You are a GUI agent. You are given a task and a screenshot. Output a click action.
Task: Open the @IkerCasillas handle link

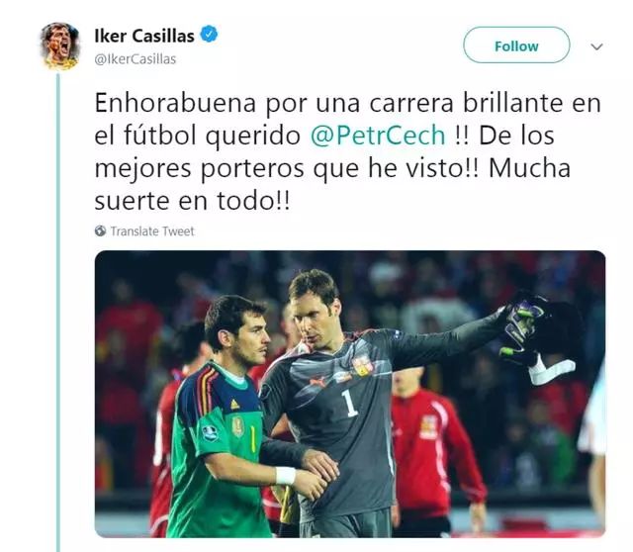pos(135,59)
